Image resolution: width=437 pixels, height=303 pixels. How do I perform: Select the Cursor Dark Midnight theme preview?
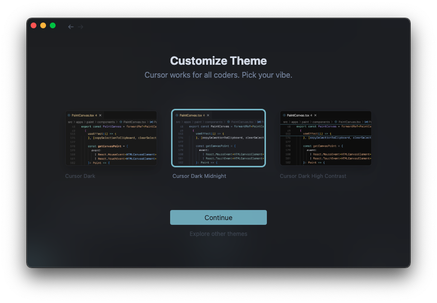[218, 138]
